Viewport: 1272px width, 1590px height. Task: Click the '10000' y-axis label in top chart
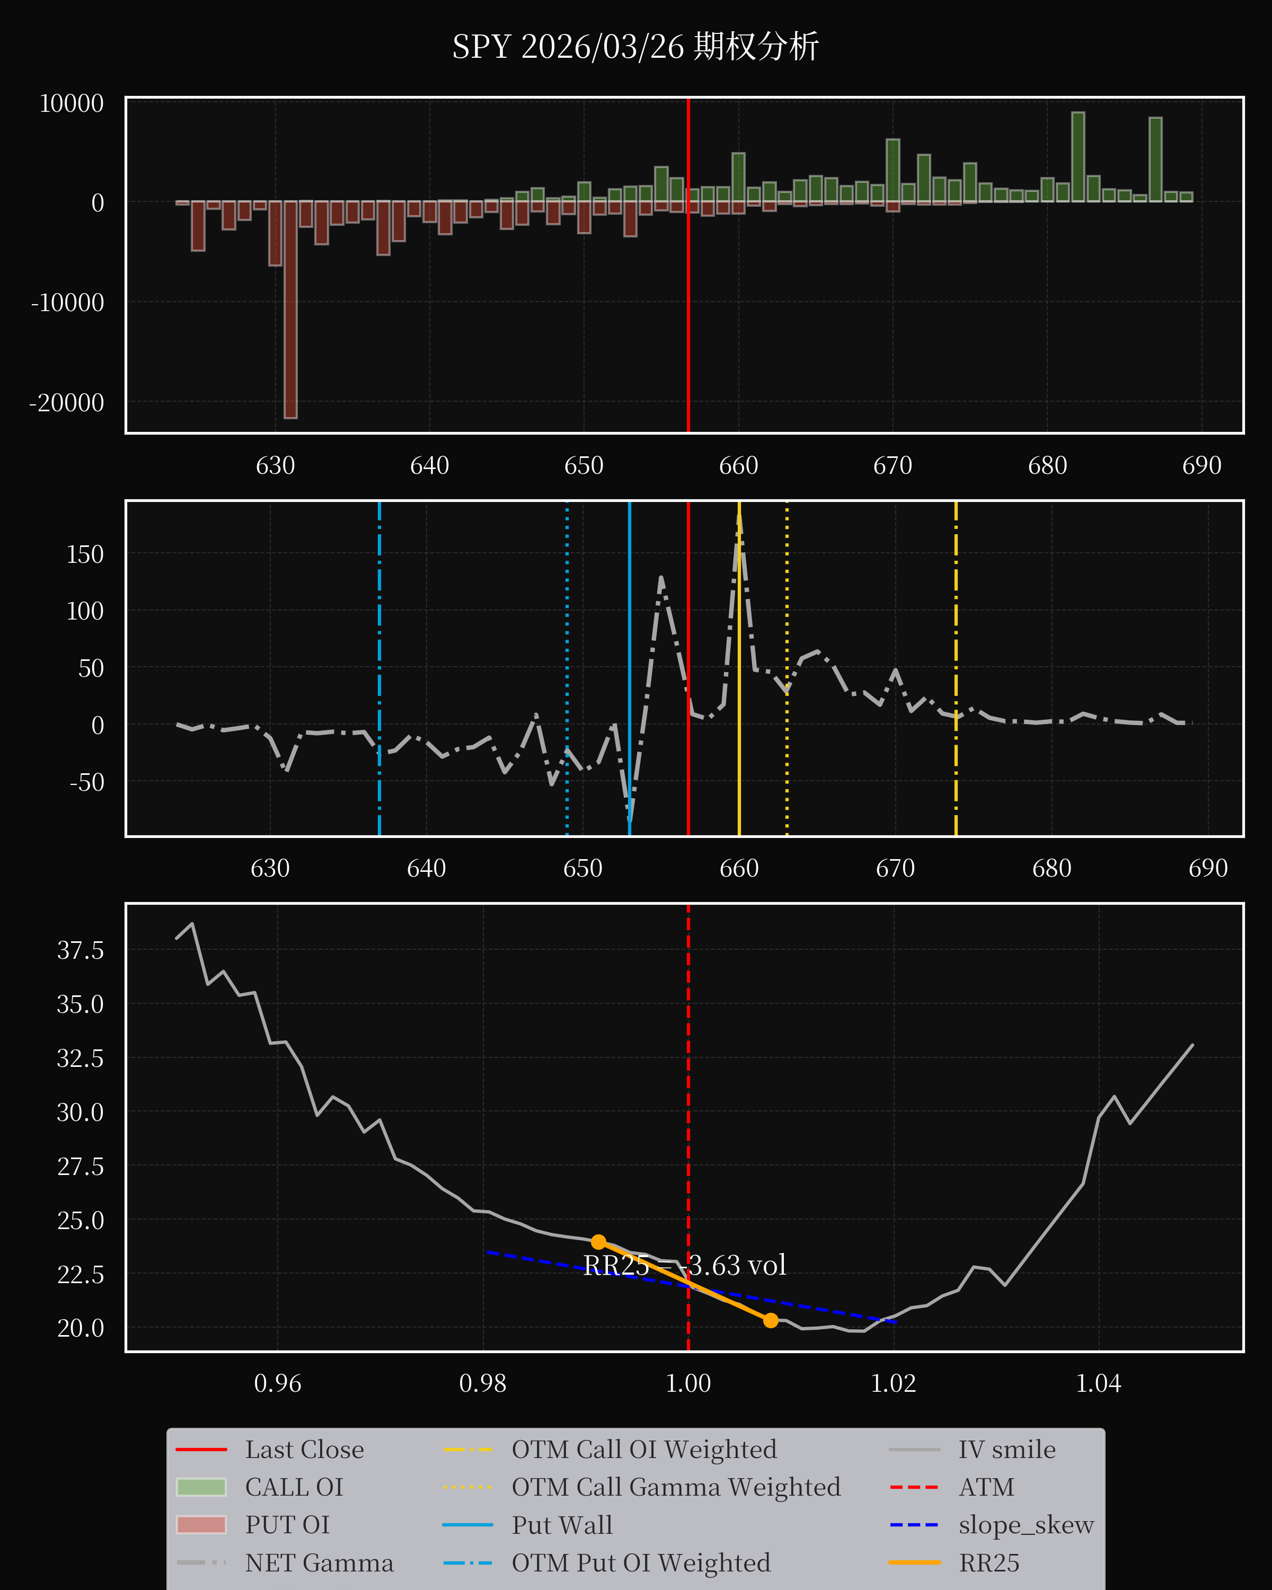point(72,103)
